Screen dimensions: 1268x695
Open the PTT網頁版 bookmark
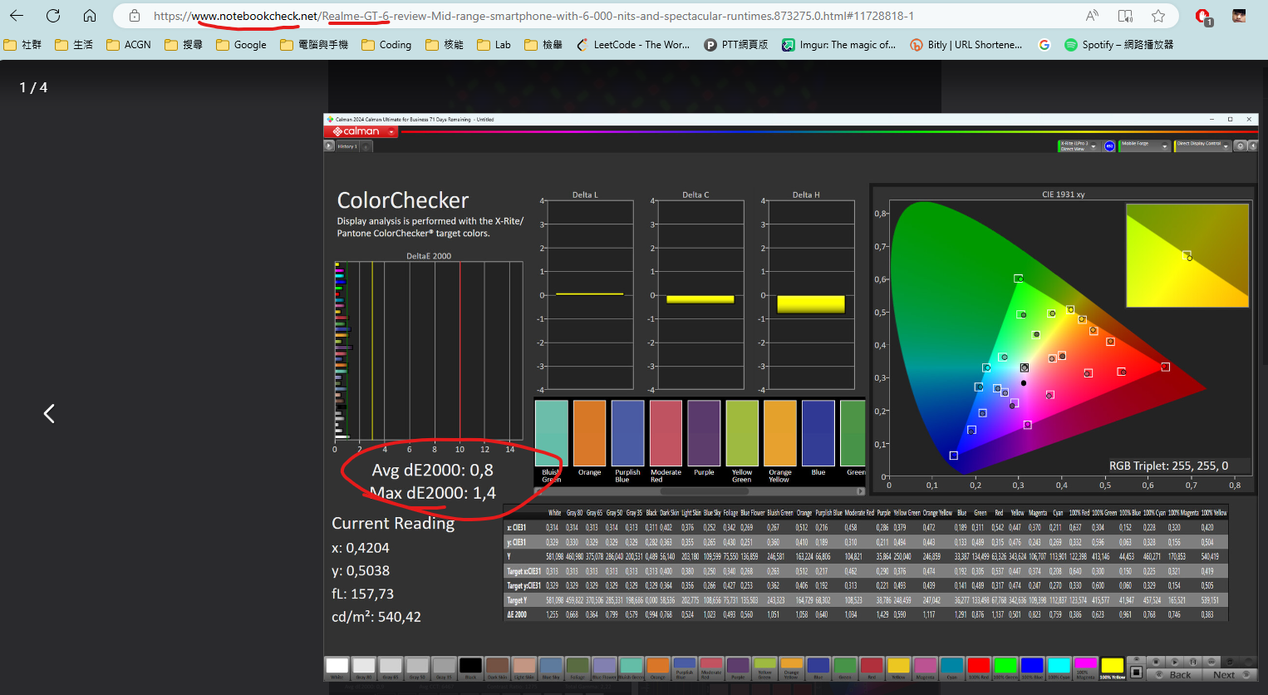(736, 45)
